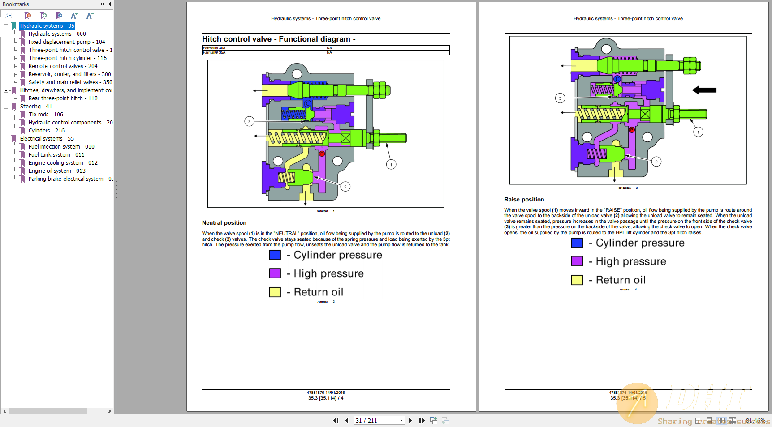This screenshot has width=772, height=427.
Task: Decrease bookmark text size with A-
Action: coord(89,15)
